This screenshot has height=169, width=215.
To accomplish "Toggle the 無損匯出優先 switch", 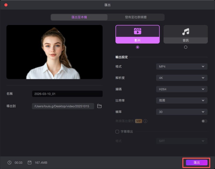I will point(204,121).
